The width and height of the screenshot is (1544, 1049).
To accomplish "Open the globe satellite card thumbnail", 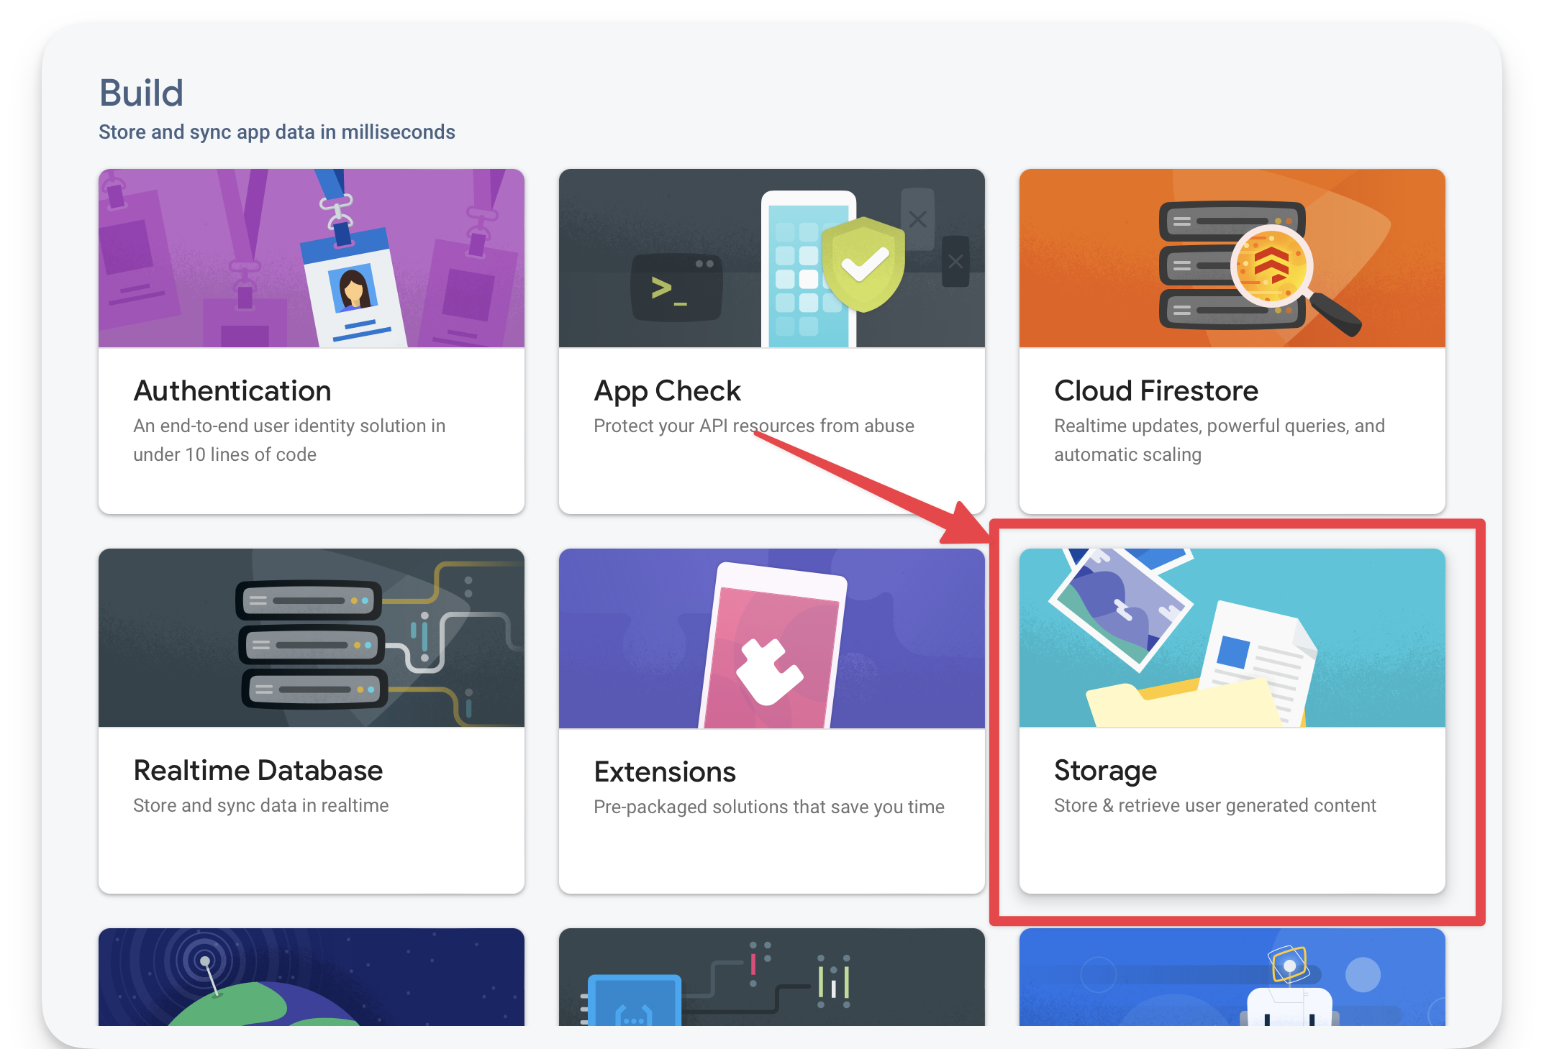I will click(x=311, y=976).
